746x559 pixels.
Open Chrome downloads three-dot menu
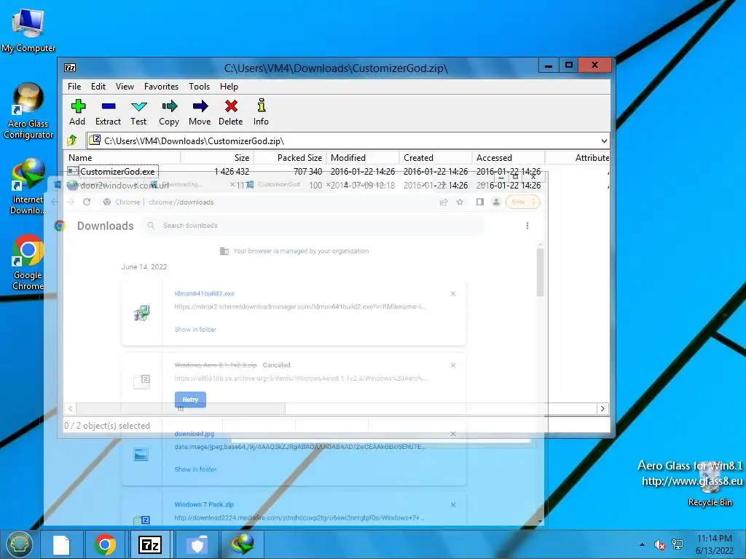tap(527, 226)
